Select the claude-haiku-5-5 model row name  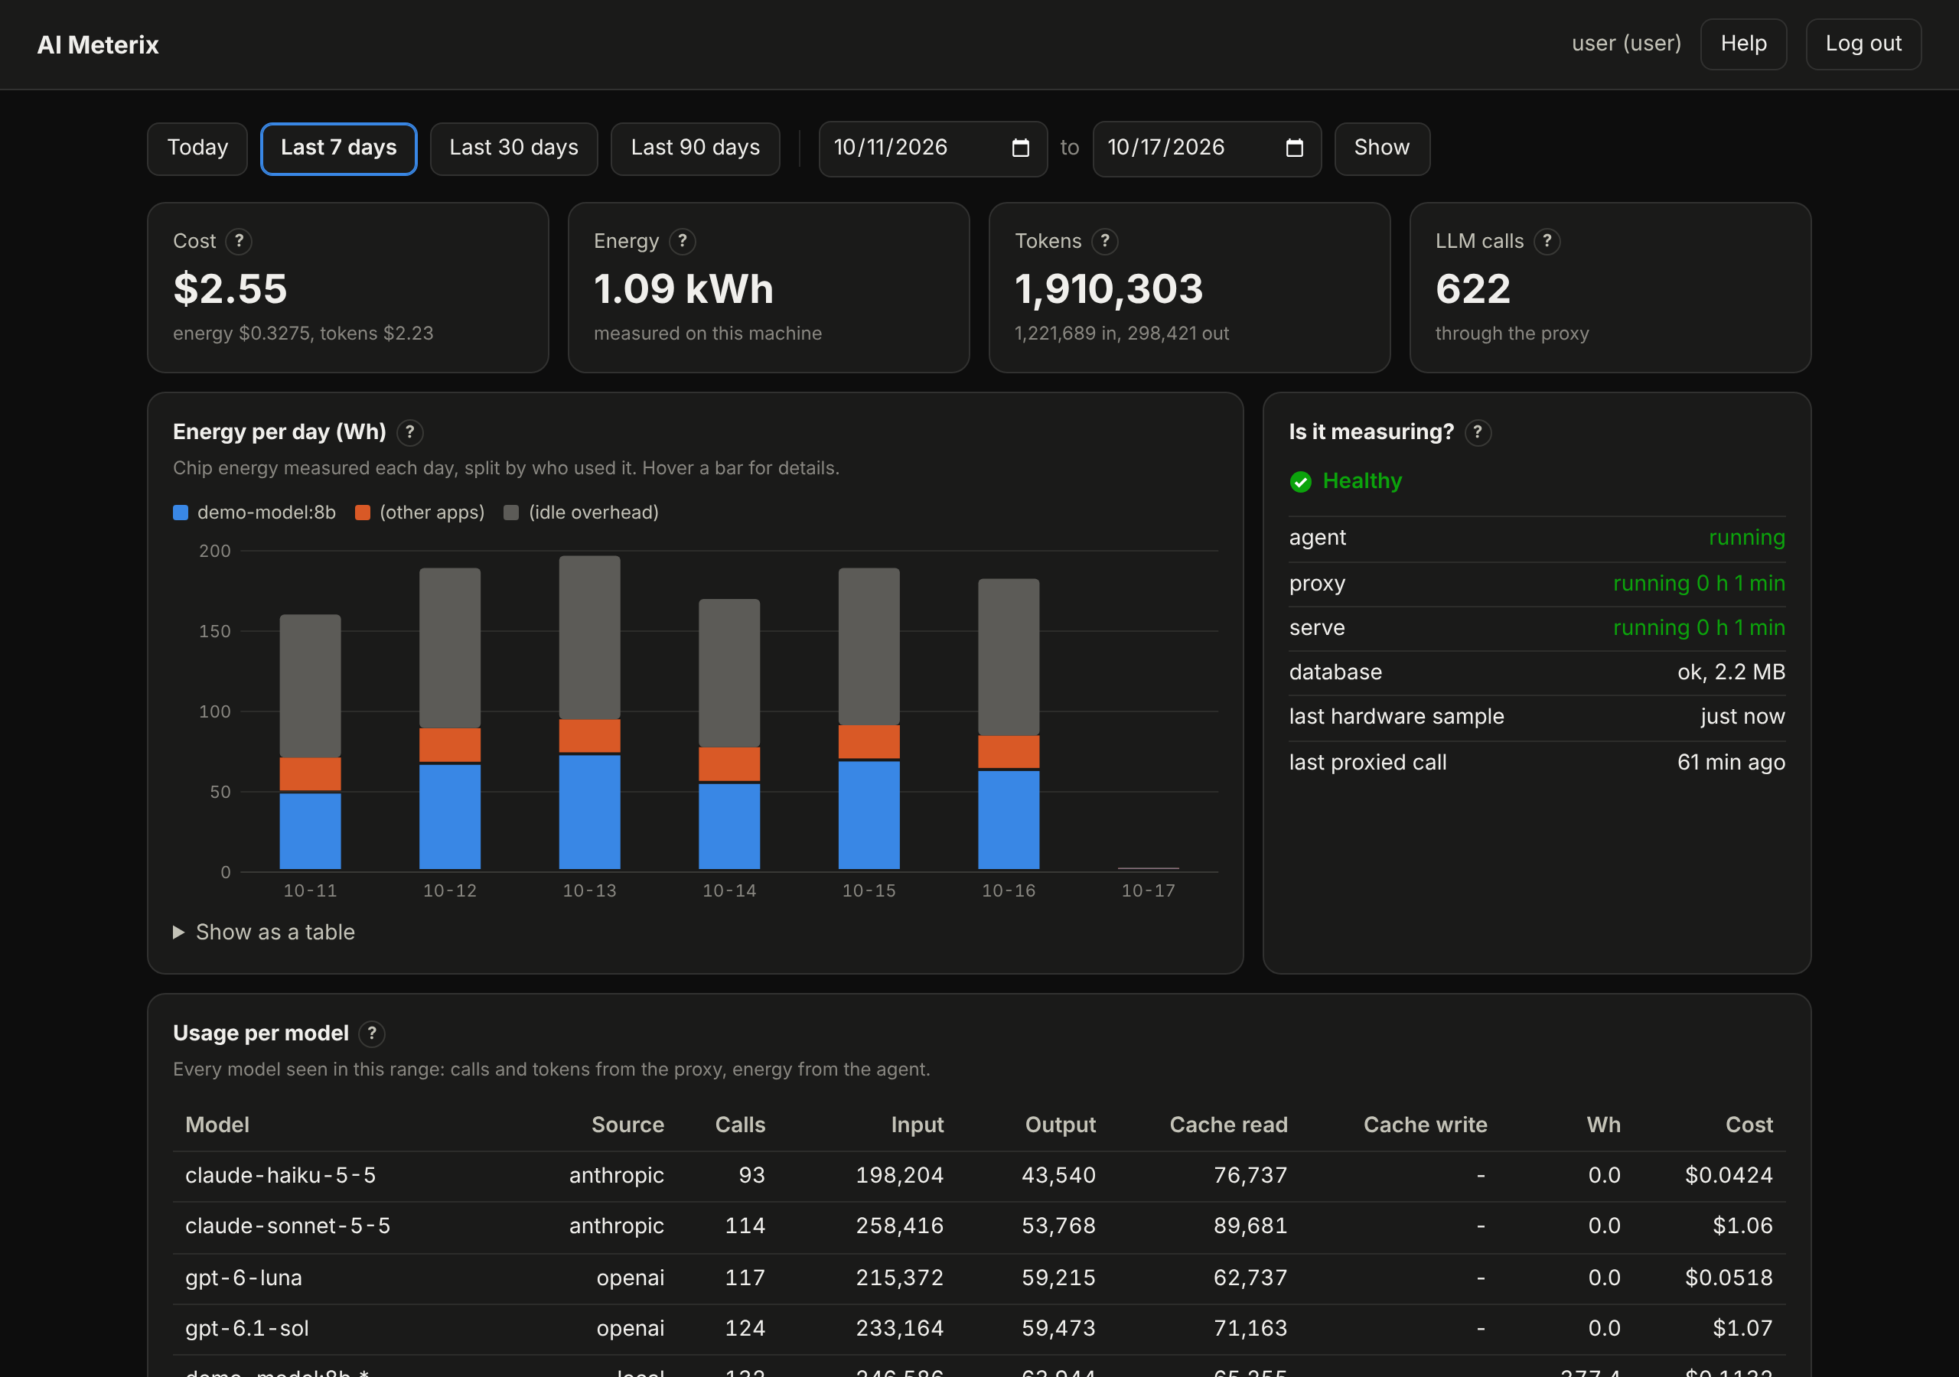click(280, 1176)
